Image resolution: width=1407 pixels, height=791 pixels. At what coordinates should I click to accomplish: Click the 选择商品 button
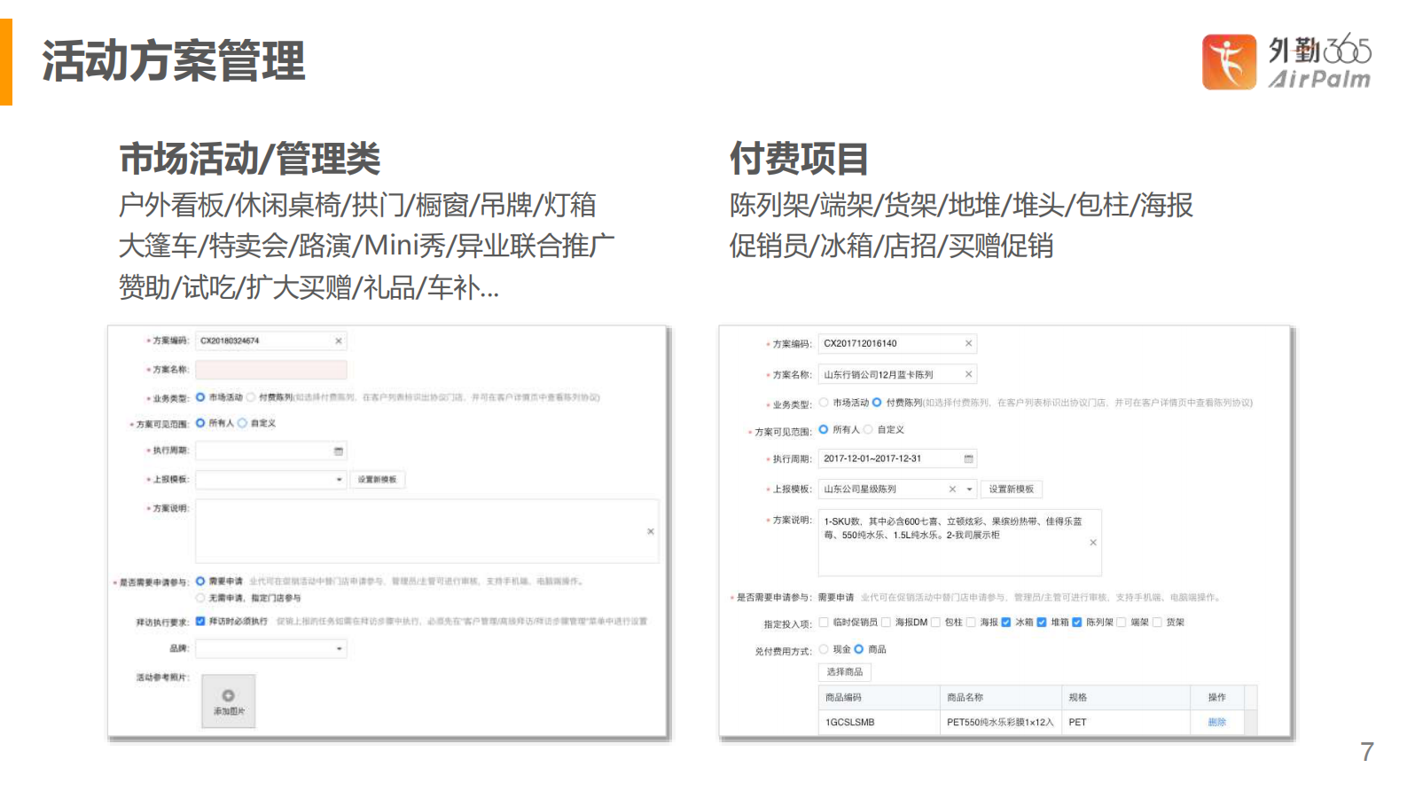[845, 672]
